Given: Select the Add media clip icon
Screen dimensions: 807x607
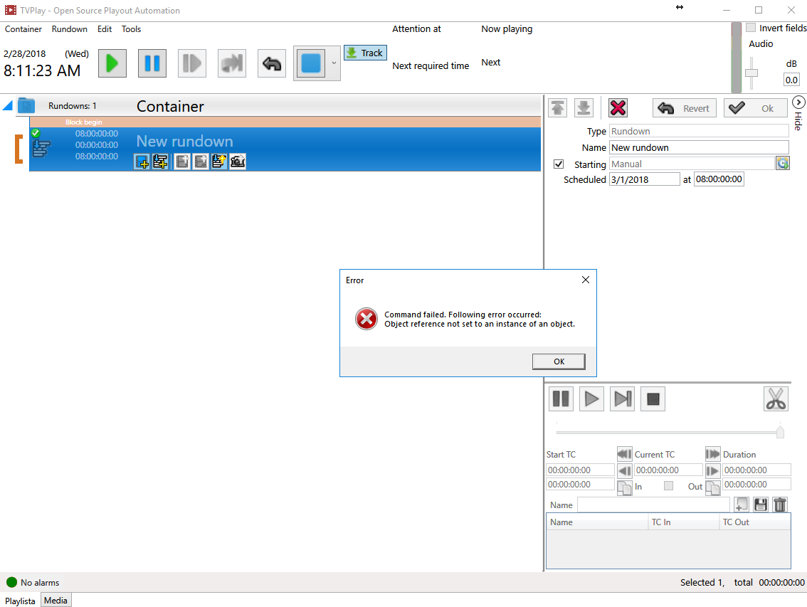Looking at the screenshot, I should pyautogui.click(x=142, y=162).
